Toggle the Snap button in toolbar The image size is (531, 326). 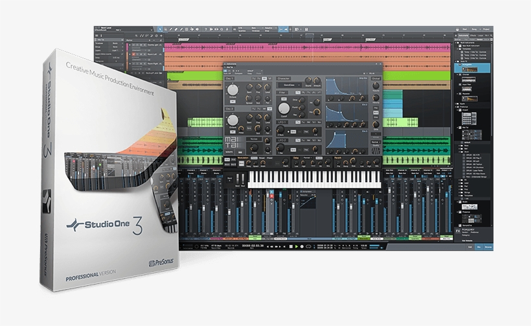281,29
